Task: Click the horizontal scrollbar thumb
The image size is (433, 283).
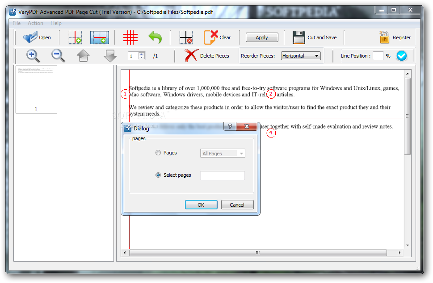Action: coord(258,253)
